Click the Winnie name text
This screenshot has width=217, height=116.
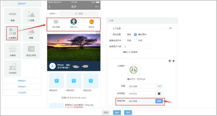61,65
